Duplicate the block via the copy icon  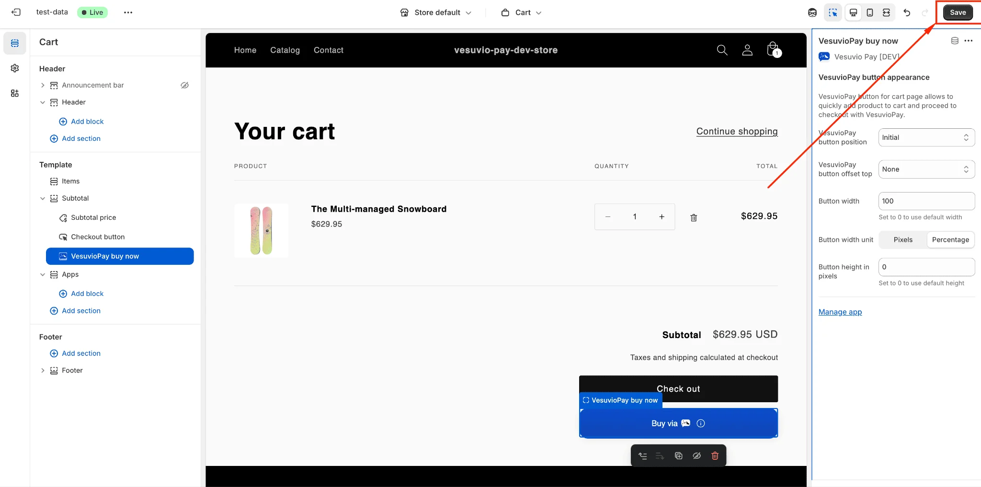coord(678,455)
